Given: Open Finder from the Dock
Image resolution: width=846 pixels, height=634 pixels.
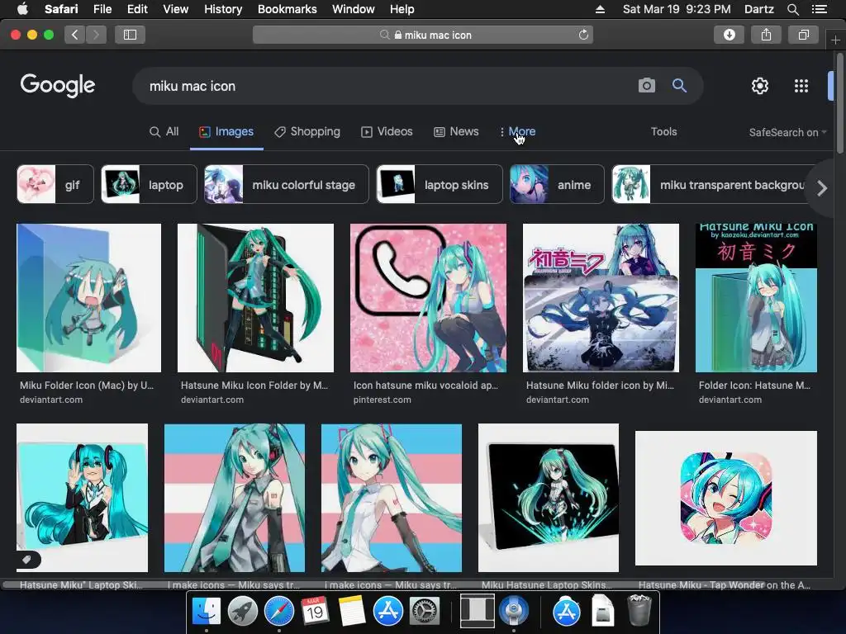Looking at the screenshot, I should tap(207, 610).
